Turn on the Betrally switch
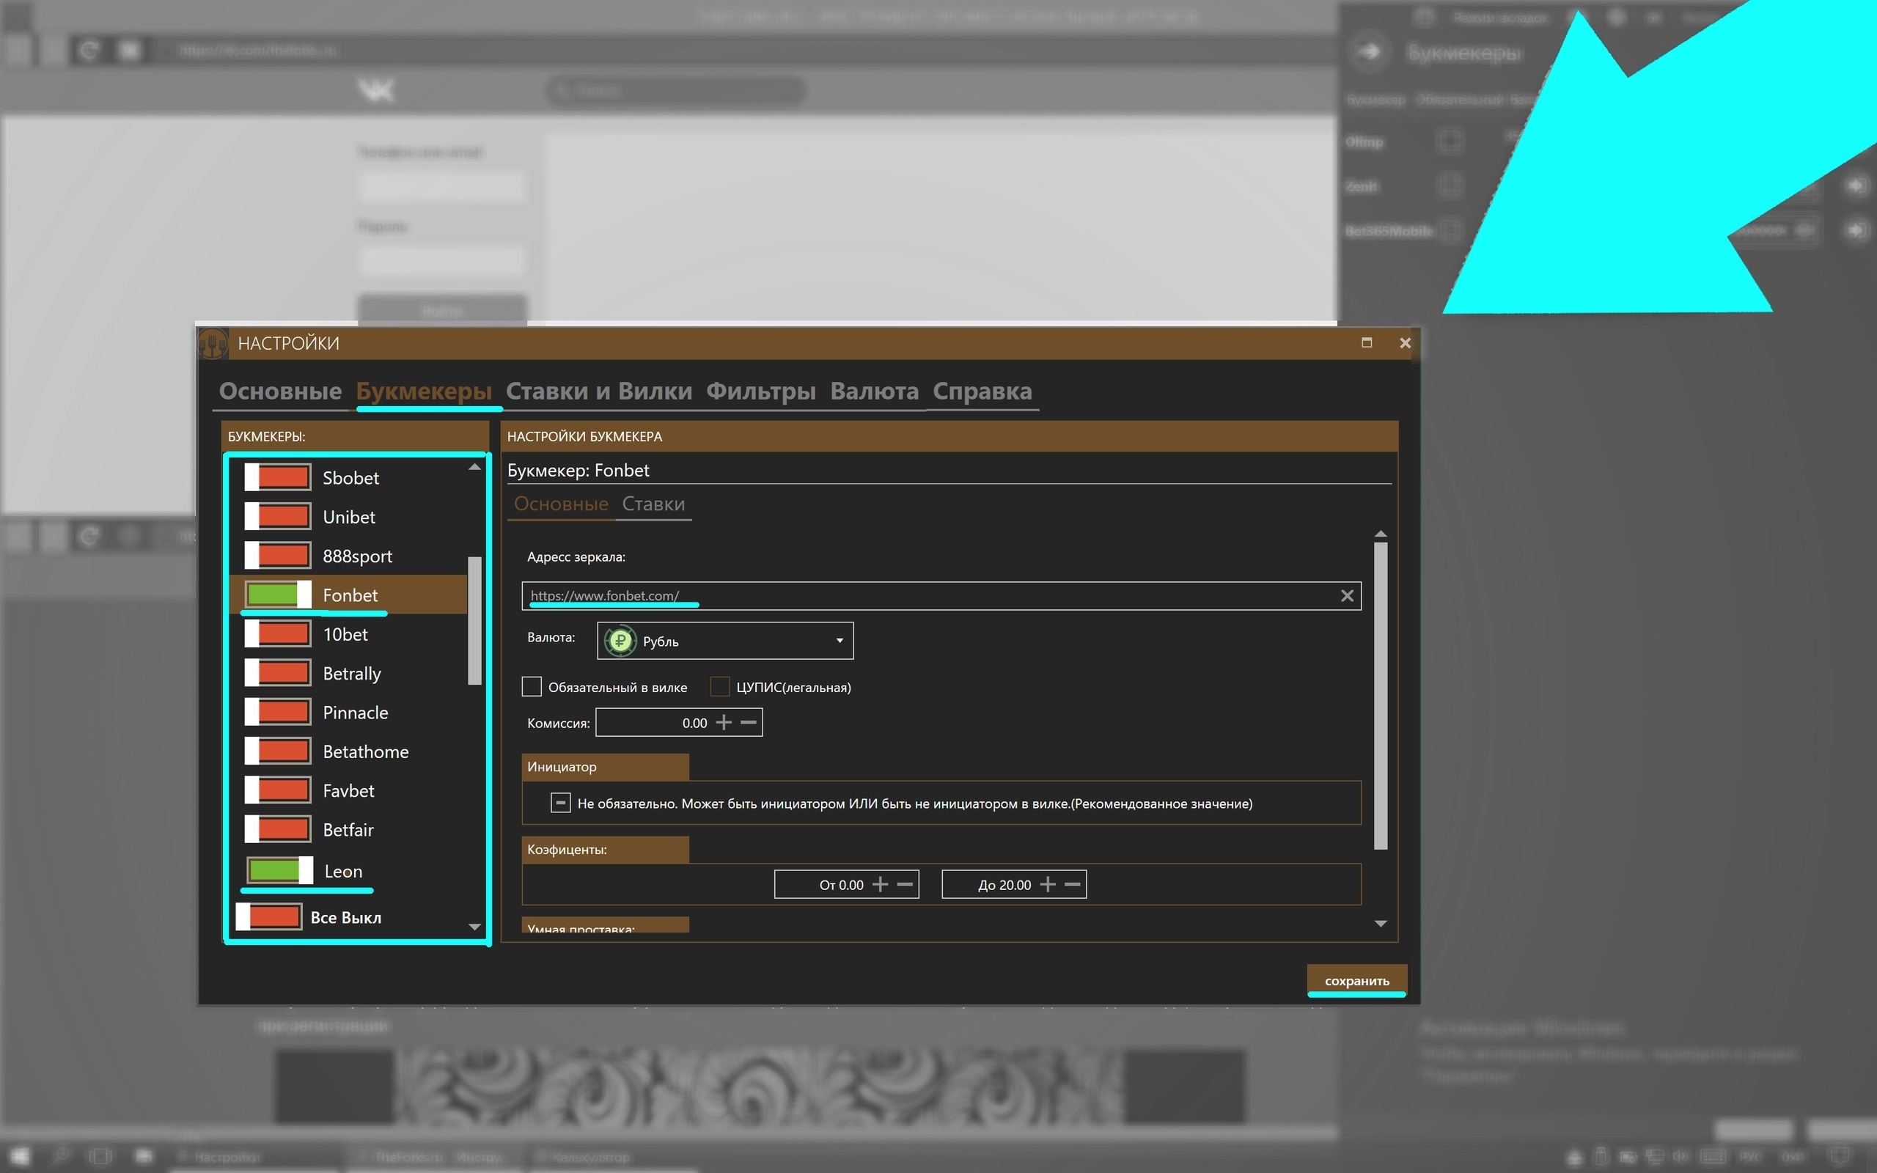The width and height of the screenshot is (1877, 1173). [x=278, y=672]
